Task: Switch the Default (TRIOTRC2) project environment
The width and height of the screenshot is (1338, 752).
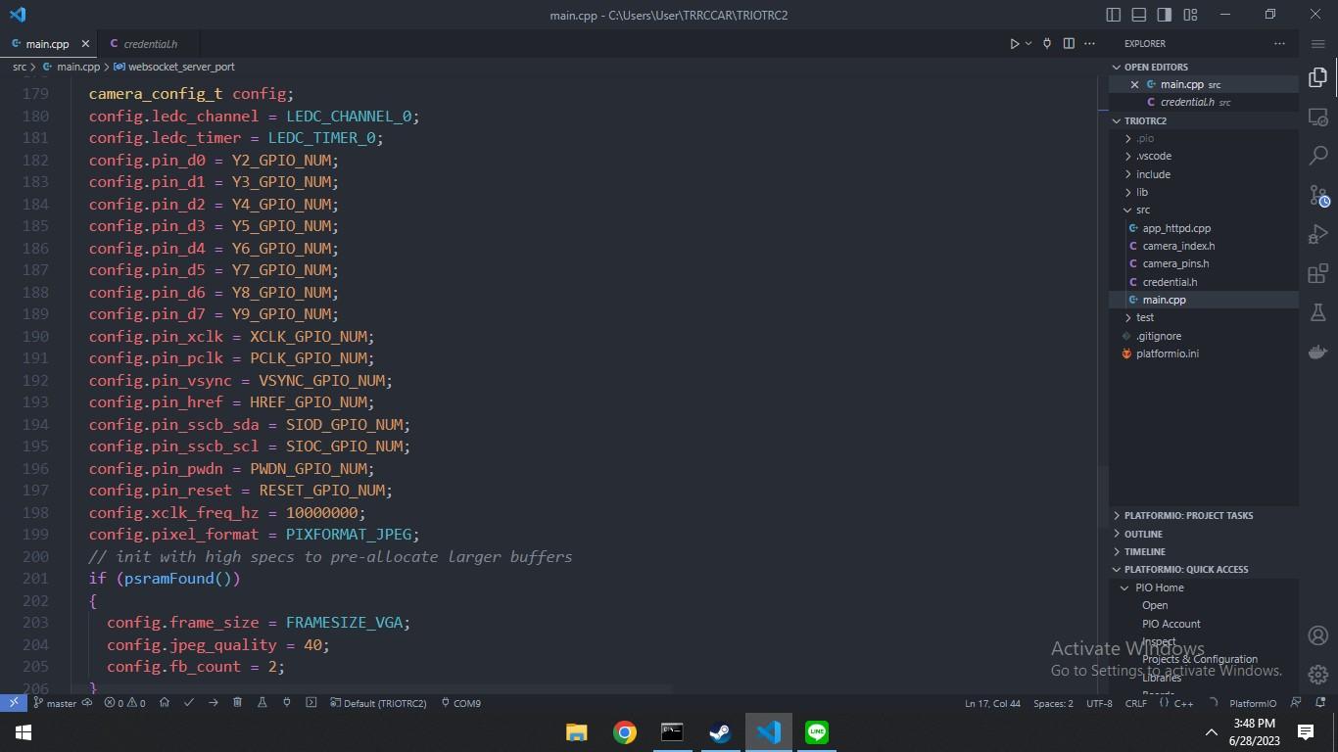Action: [x=378, y=703]
